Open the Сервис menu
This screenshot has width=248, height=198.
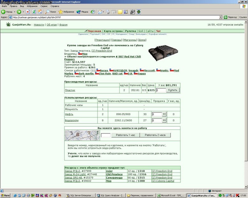(x=44, y=6)
